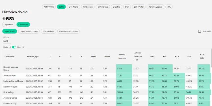Switch to the Live Arena league

pos(73,7)
